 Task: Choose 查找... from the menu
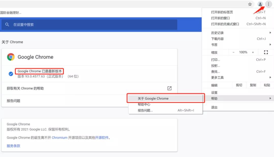coord(238,72)
